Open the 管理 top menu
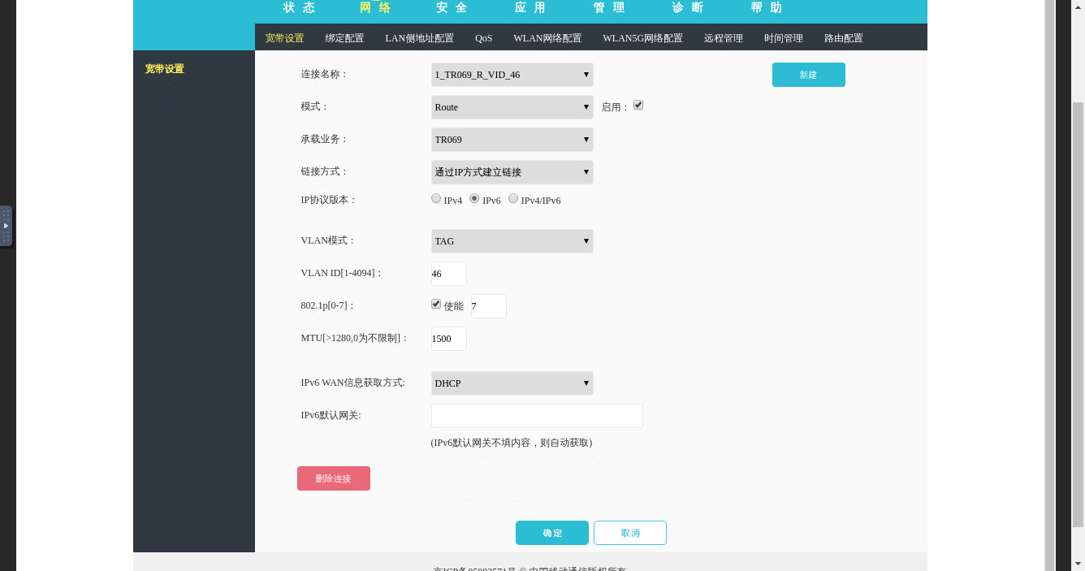Viewport: 1085px width, 571px height. (x=609, y=8)
